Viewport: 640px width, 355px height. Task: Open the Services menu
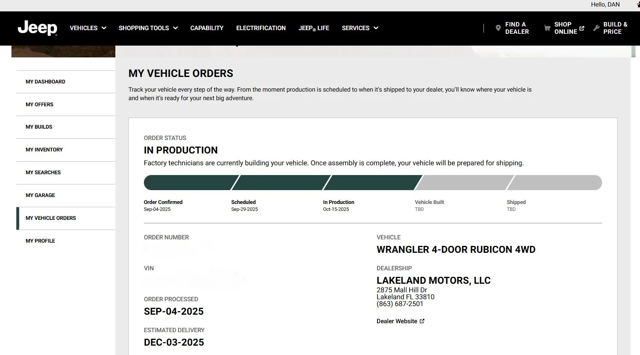pos(360,28)
